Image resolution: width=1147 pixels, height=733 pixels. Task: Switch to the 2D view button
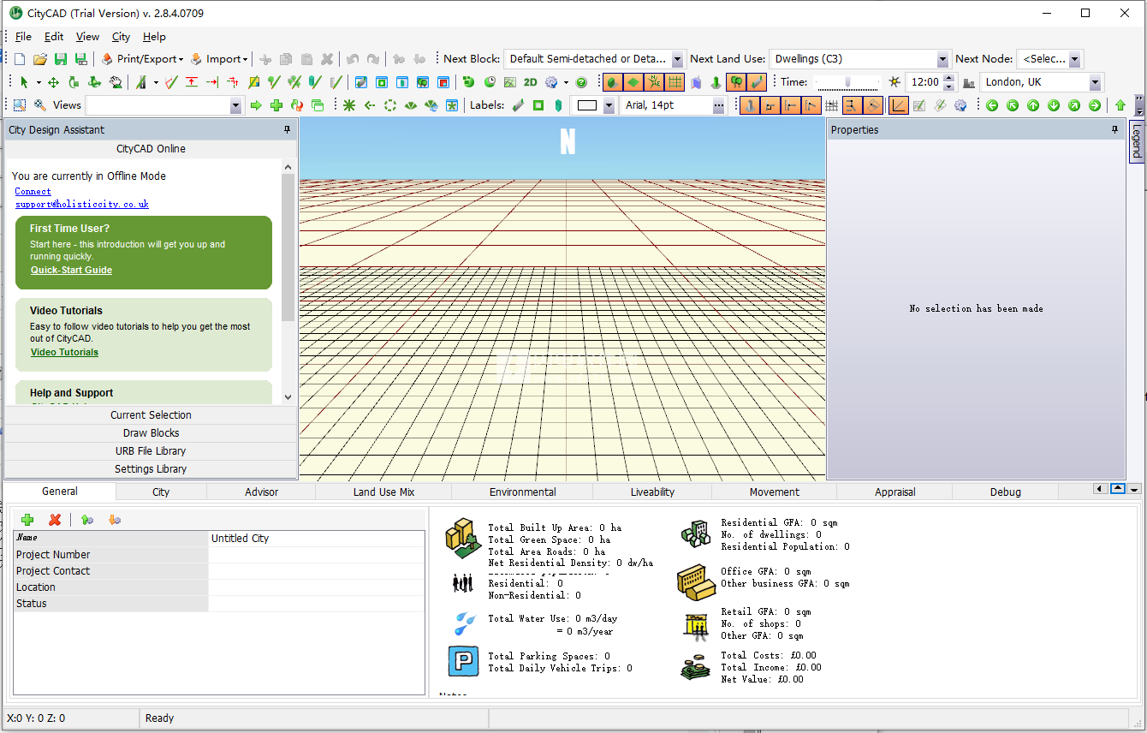click(531, 82)
